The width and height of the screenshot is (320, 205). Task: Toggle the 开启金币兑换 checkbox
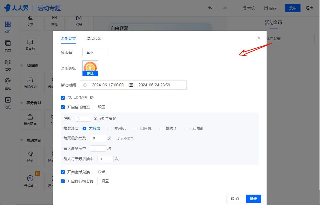[x=63, y=172]
